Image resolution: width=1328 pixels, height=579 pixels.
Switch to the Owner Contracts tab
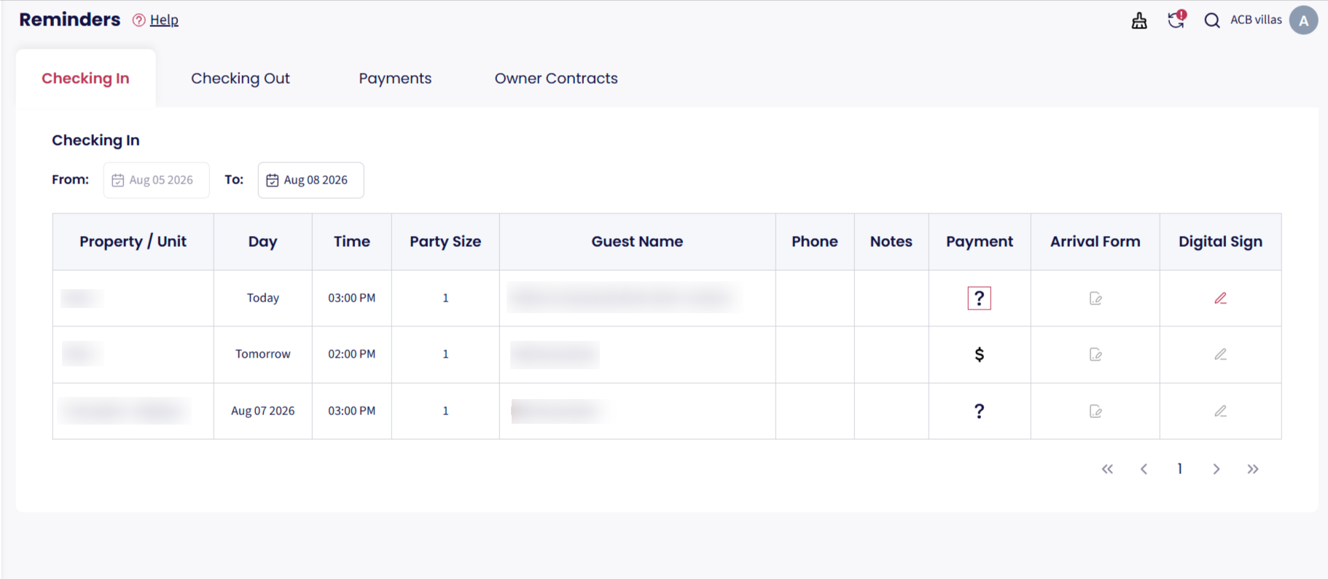[556, 79]
